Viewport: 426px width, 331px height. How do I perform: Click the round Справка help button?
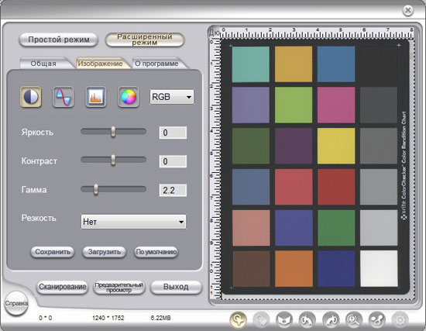pyautogui.click(x=16, y=304)
